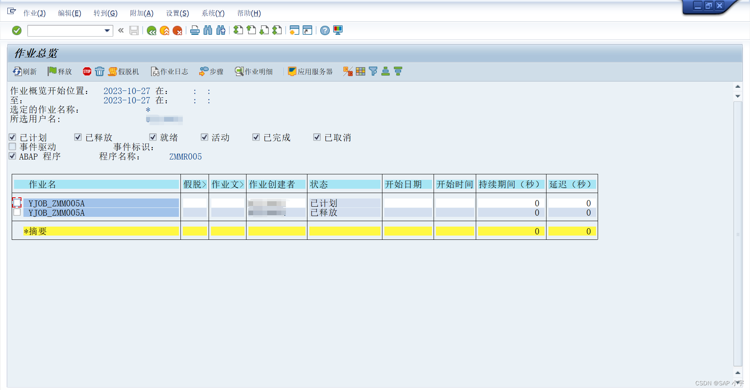This screenshot has width=750, height=390.
Task: Enable the 事件驱动 checkbox
Action: click(x=12, y=147)
